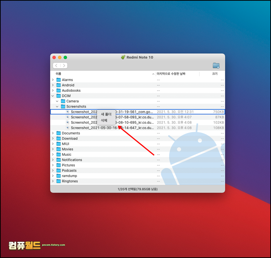The image size is (271, 258).
Task: Click the Screenshots folder icon
Action: pos(63,107)
